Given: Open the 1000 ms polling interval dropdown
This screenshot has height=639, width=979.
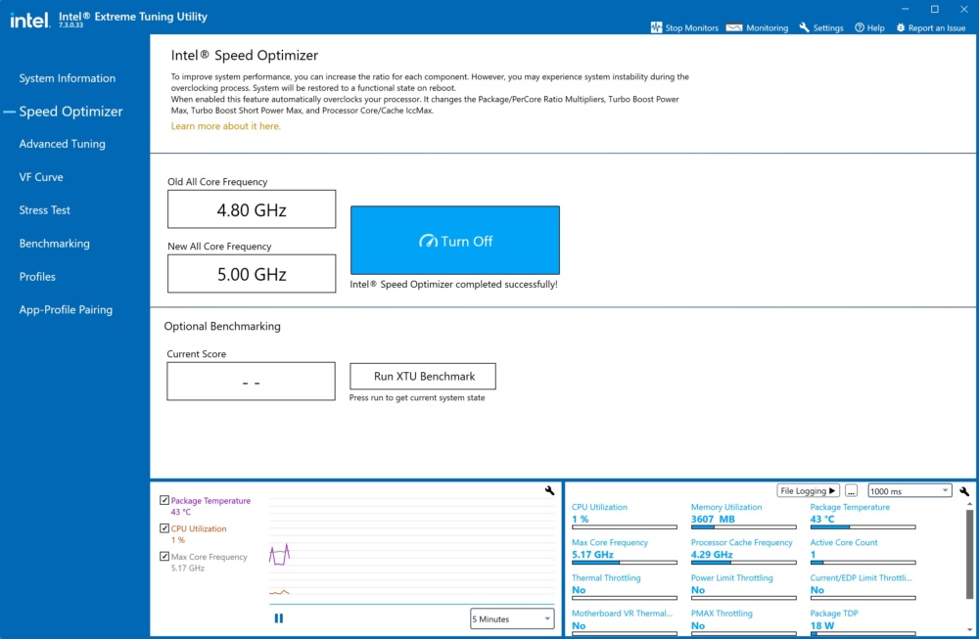Looking at the screenshot, I should pyautogui.click(x=909, y=491).
